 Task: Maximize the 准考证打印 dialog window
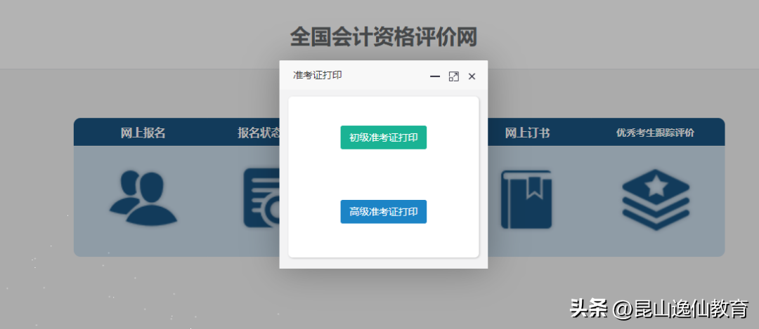[453, 76]
